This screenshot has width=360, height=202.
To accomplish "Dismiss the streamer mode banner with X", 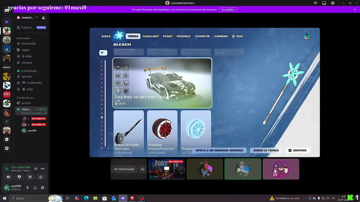I will point(355,10).
